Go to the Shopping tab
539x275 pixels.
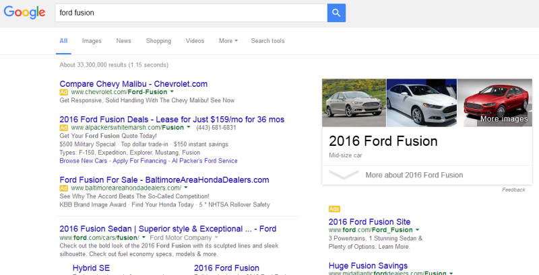pyautogui.click(x=158, y=41)
